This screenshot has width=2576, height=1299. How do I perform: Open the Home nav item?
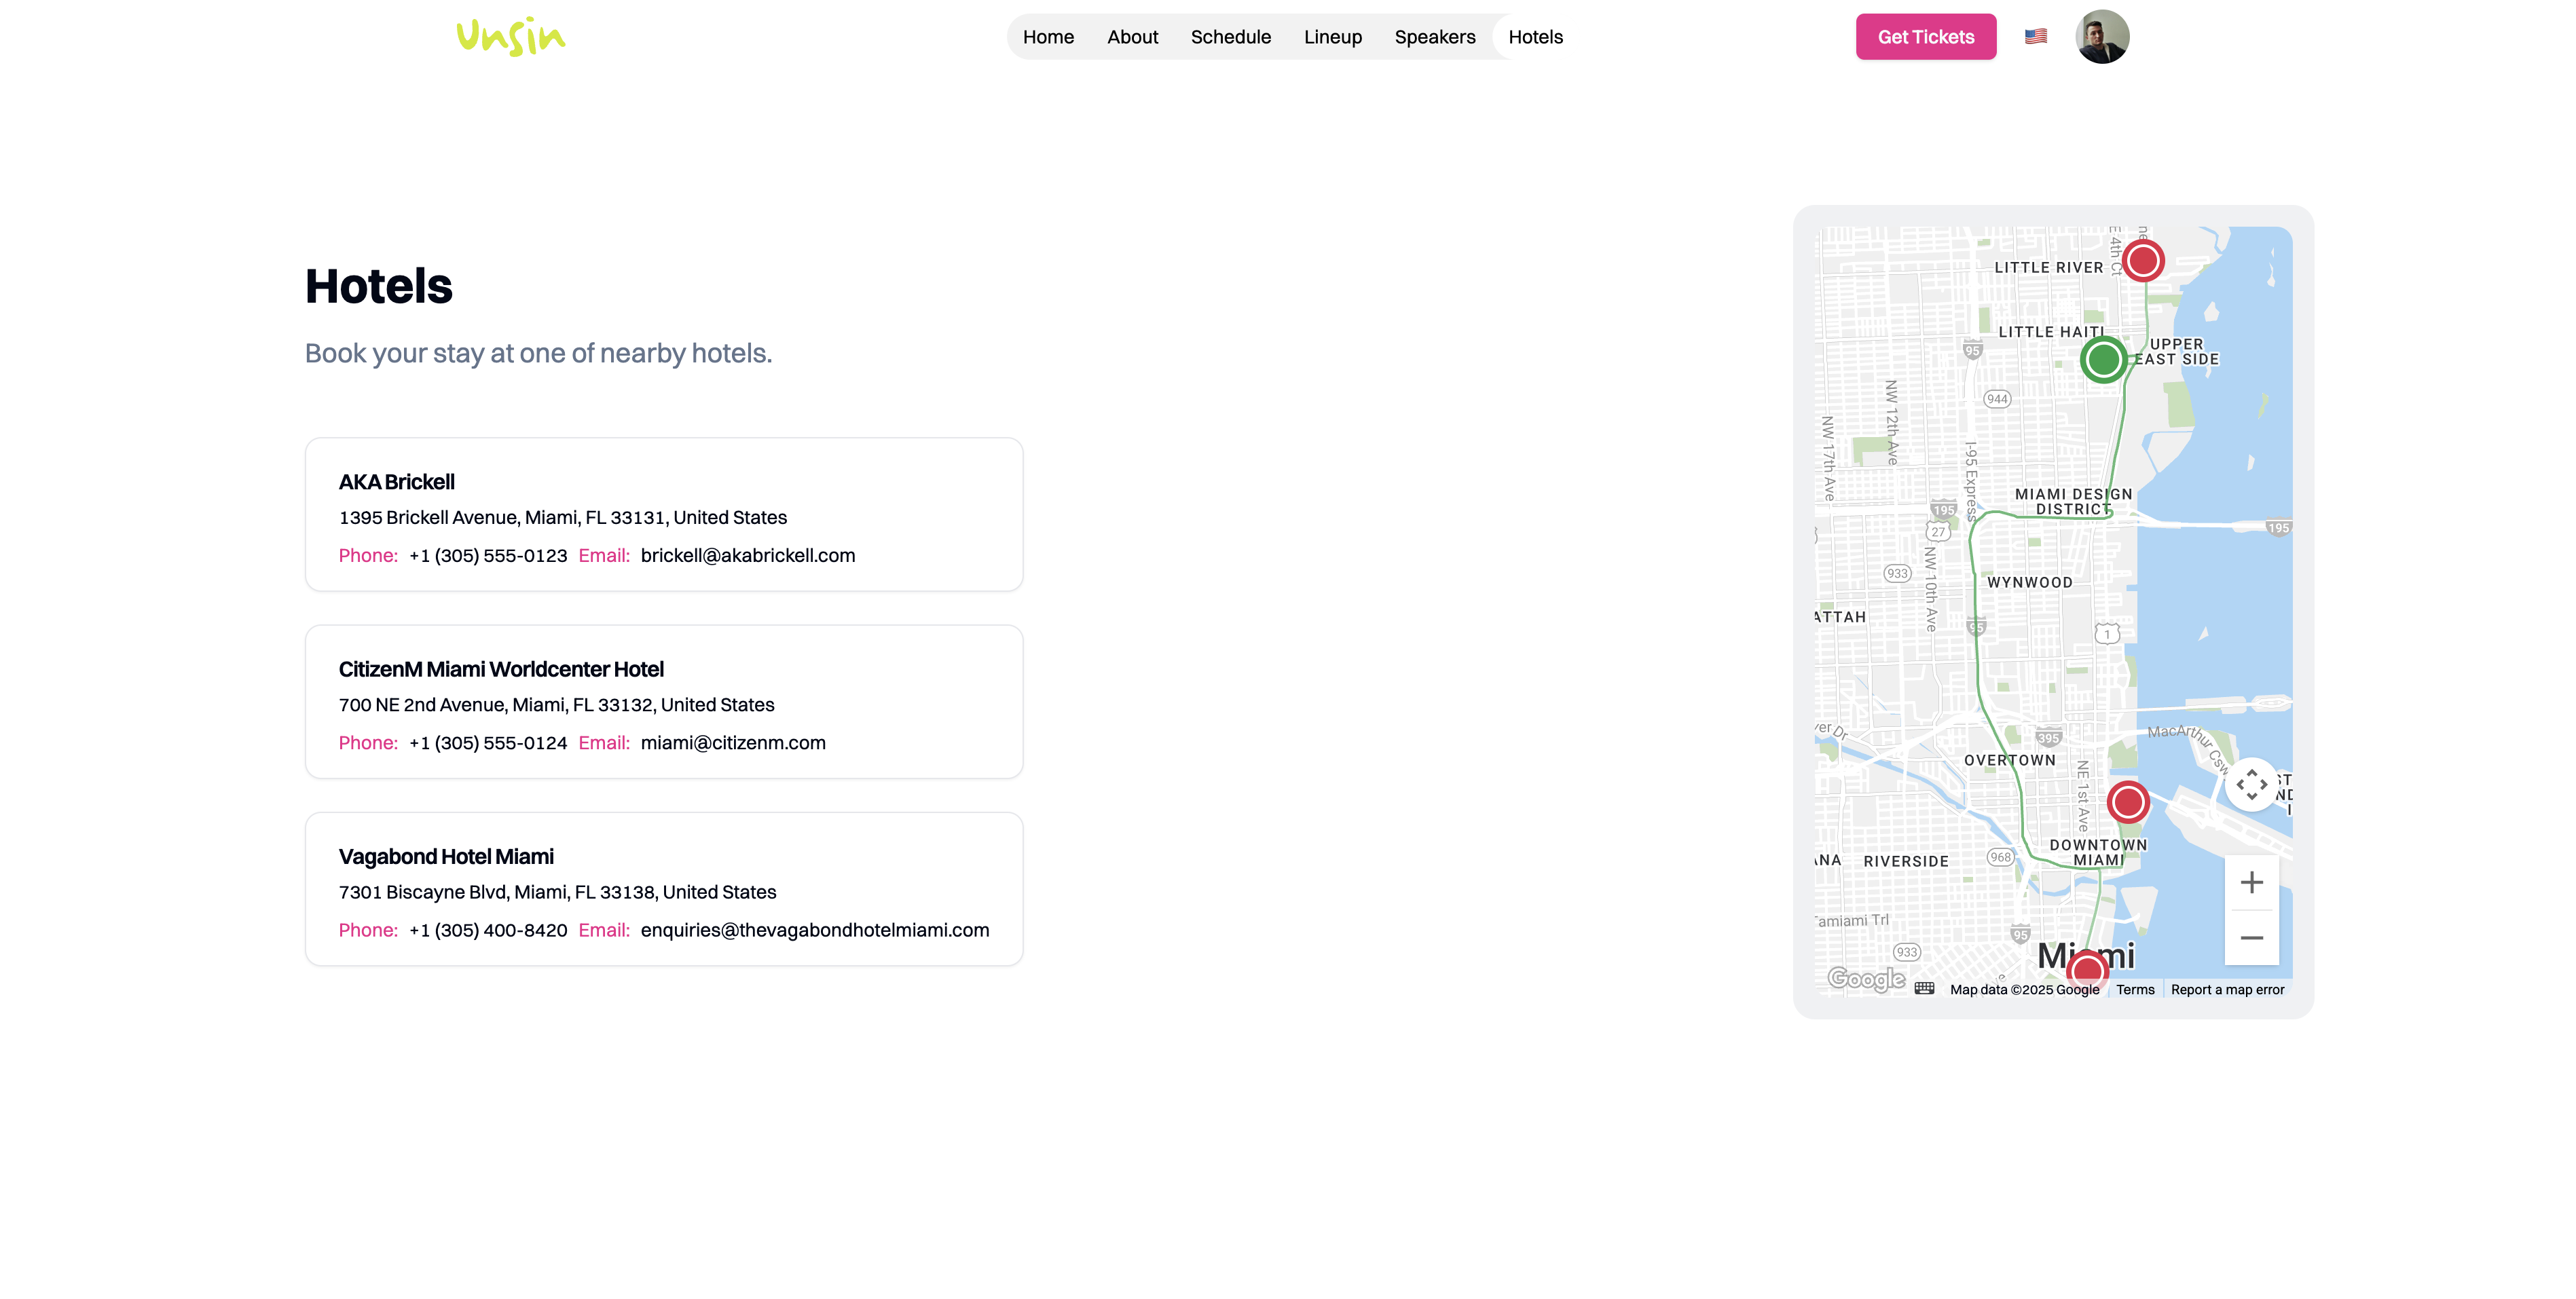[1048, 37]
